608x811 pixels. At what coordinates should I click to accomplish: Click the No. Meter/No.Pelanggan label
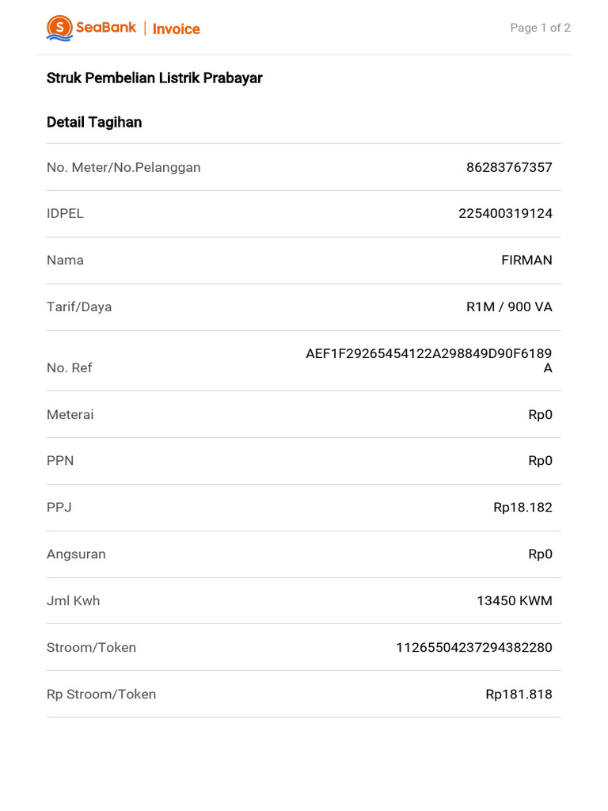tap(123, 167)
